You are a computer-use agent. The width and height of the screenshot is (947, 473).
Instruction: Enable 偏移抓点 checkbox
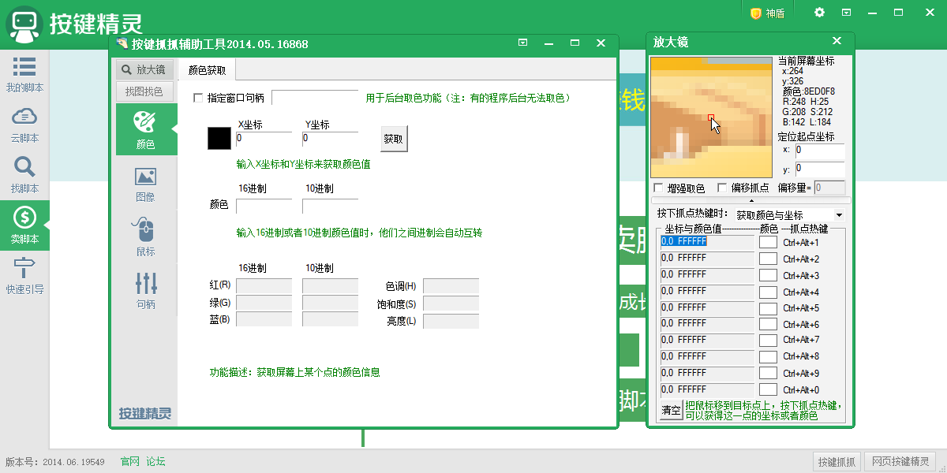pos(722,188)
